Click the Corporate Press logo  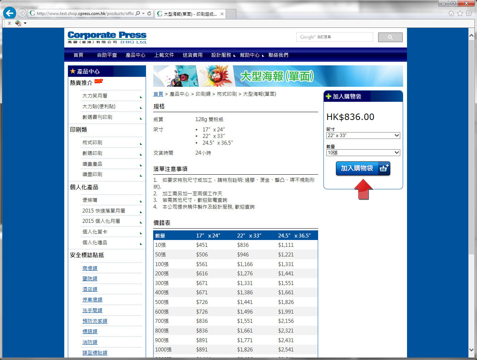(107, 37)
